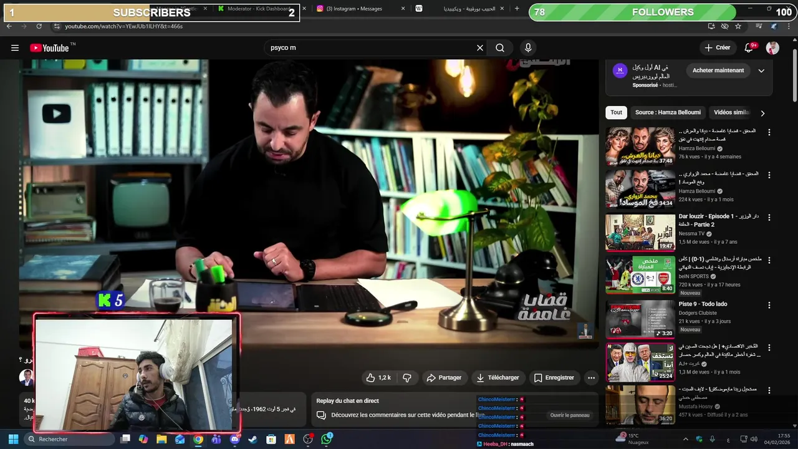Click the Enregistrer button
The width and height of the screenshot is (798, 449).
(554, 378)
